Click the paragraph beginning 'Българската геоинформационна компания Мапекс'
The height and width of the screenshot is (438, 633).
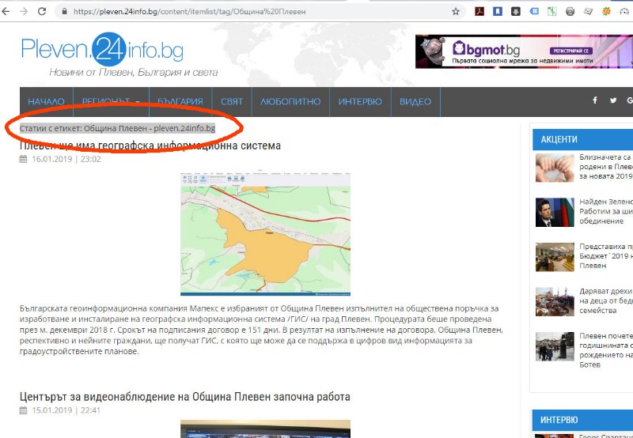click(262, 330)
